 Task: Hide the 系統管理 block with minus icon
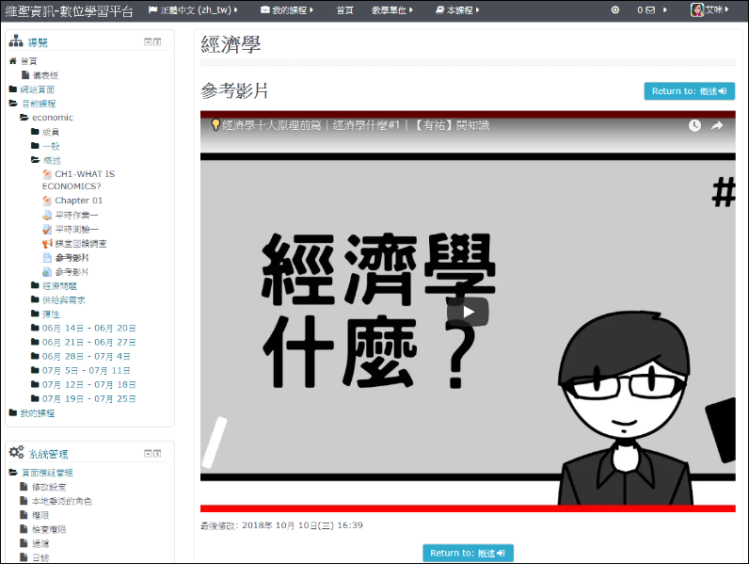coord(148,453)
